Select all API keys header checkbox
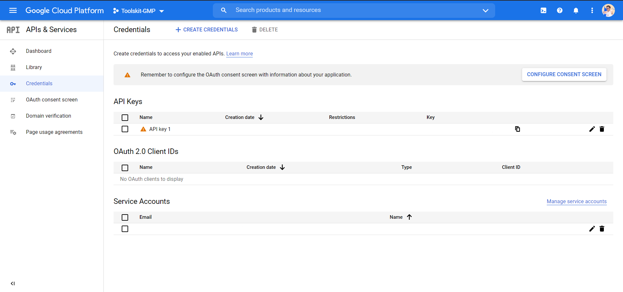623x292 pixels. point(125,117)
